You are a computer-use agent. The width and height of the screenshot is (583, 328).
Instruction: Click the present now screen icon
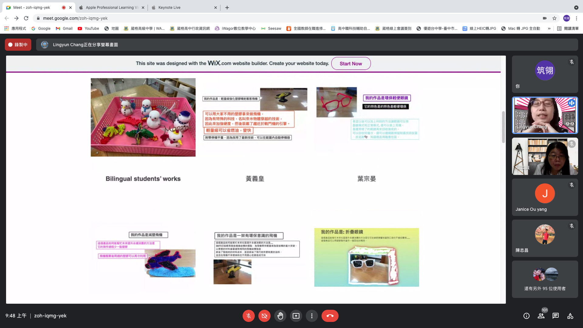(x=296, y=316)
